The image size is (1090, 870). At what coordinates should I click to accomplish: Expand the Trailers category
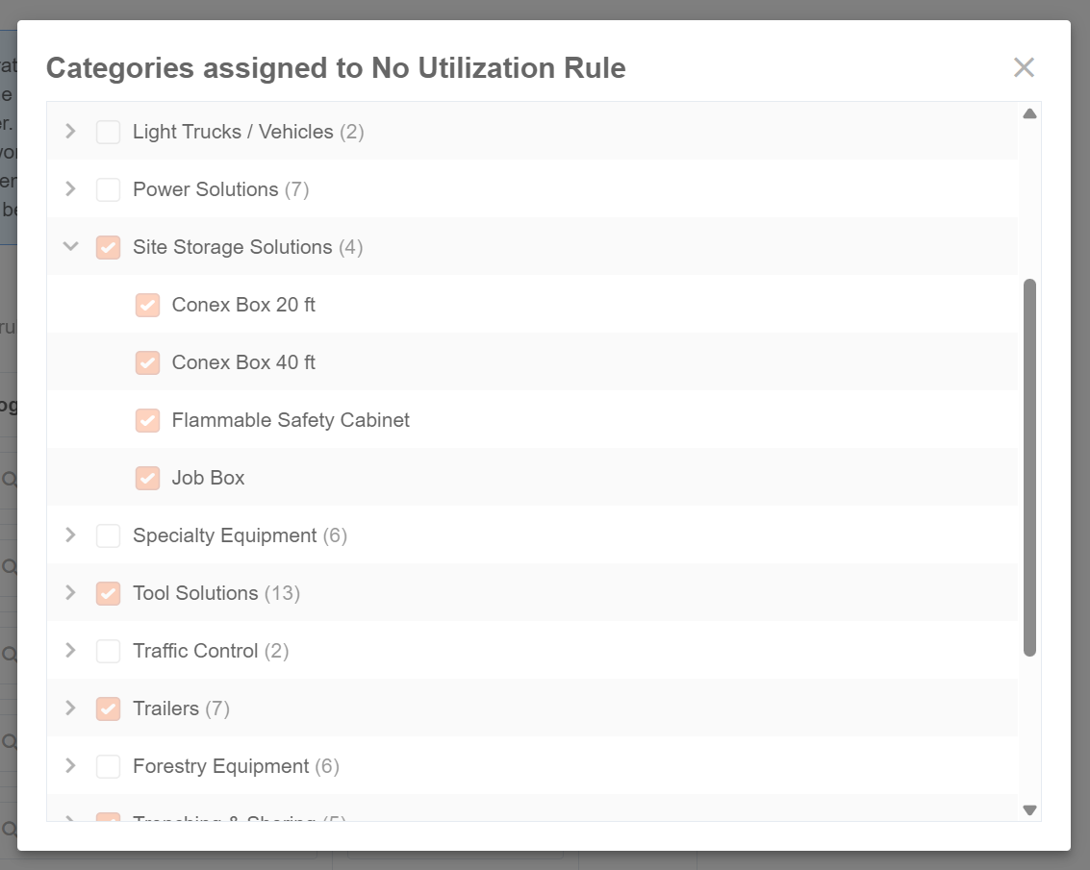coord(70,708)
